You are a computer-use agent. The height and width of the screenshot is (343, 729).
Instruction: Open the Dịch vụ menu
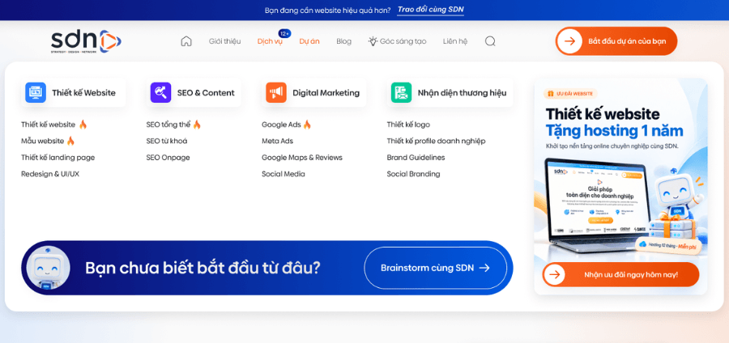[x=270, y=41]
